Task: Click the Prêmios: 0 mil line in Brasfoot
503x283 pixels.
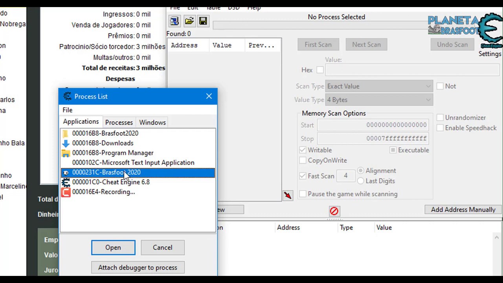Action: (x=129, y=36)
